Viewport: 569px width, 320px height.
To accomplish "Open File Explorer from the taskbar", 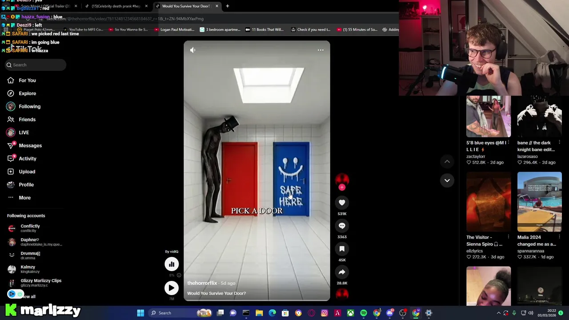I will (259, 313).
